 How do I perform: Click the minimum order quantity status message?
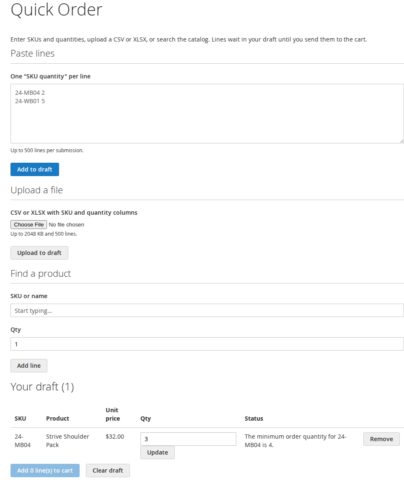tap(295, 440)
